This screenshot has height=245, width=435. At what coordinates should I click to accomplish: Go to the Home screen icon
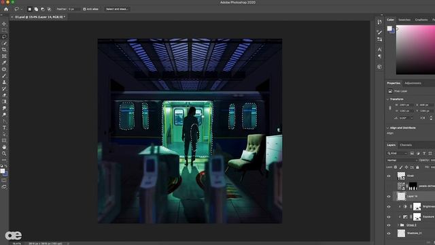6,9
